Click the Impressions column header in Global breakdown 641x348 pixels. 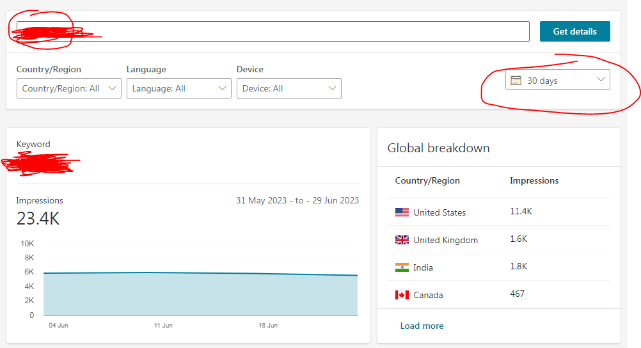534,181
